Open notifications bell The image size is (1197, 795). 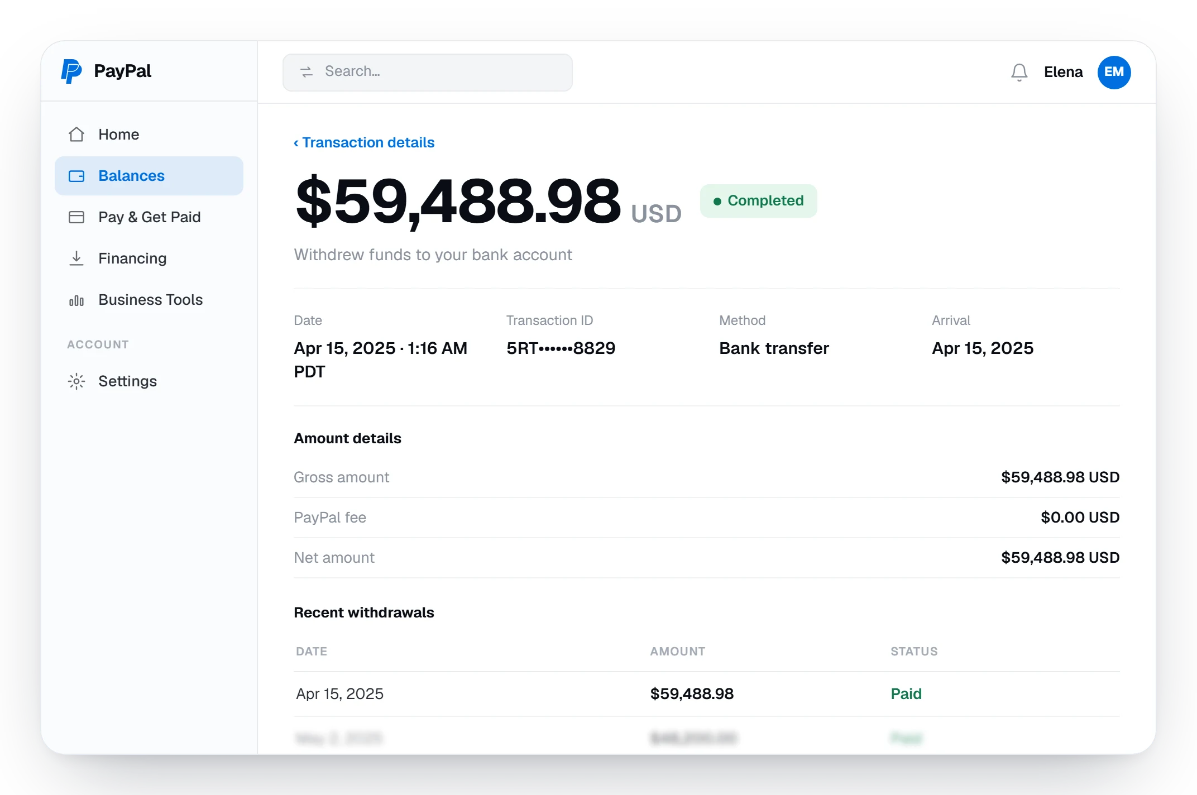[x=1019, y=72]
